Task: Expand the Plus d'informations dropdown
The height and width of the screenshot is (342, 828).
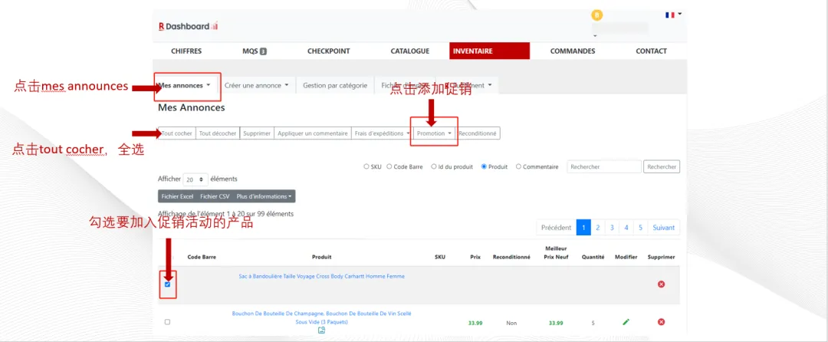Action: pos(264,196)
